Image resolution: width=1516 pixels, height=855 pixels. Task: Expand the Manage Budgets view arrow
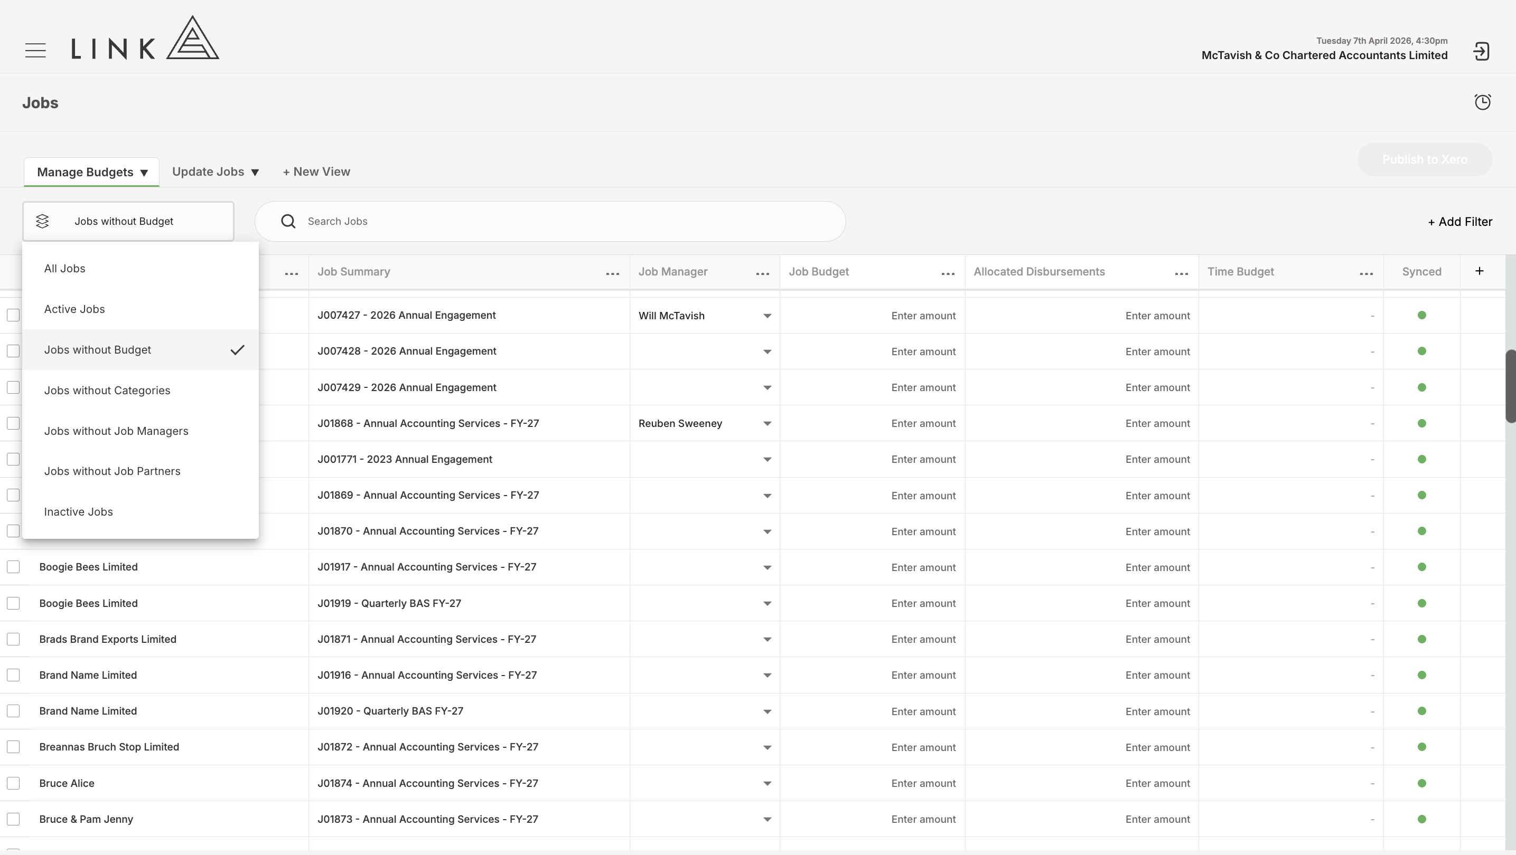tap(144, 173)
